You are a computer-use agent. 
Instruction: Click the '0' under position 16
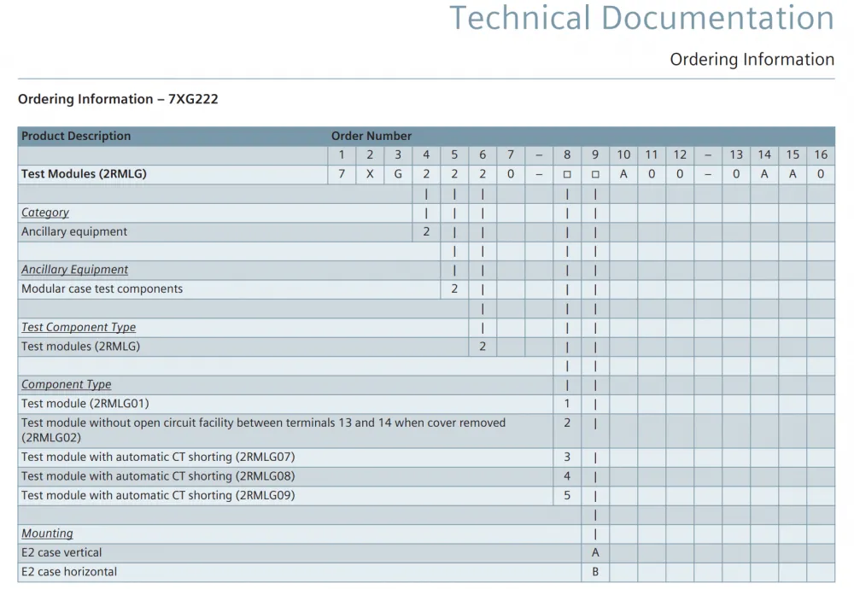pyautogui.click(x=821, y=174)
